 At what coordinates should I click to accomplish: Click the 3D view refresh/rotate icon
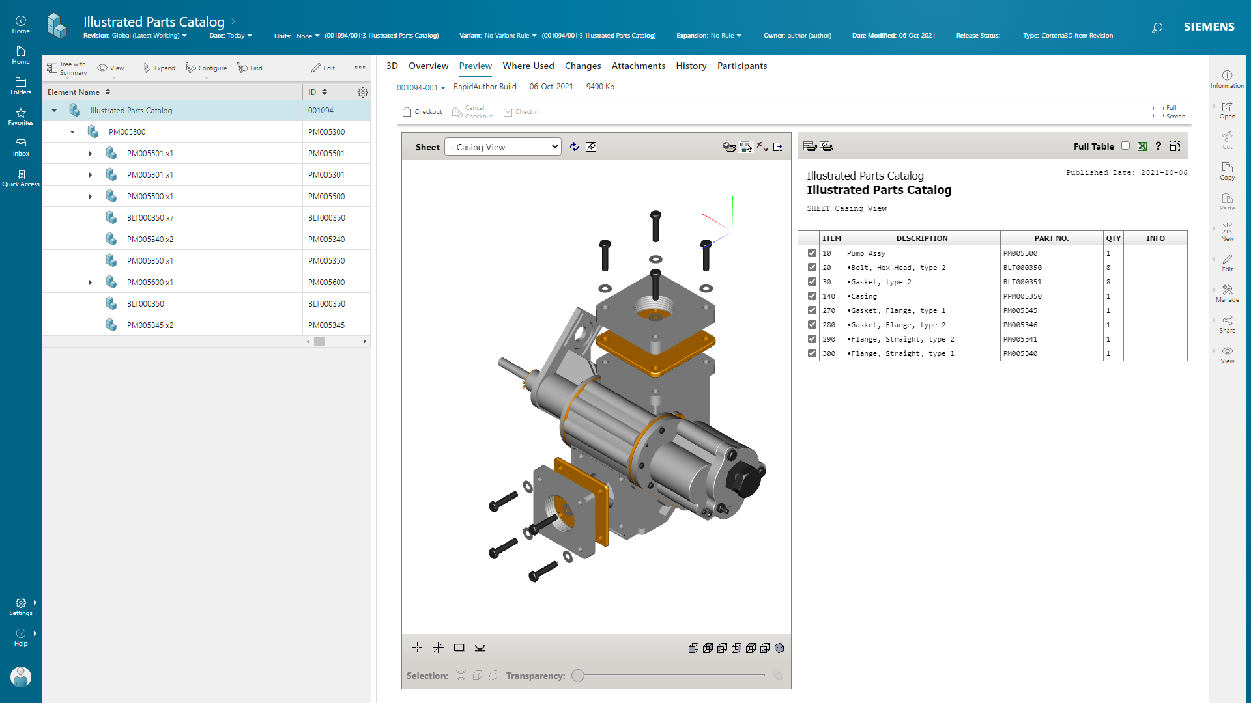(574, 146)
